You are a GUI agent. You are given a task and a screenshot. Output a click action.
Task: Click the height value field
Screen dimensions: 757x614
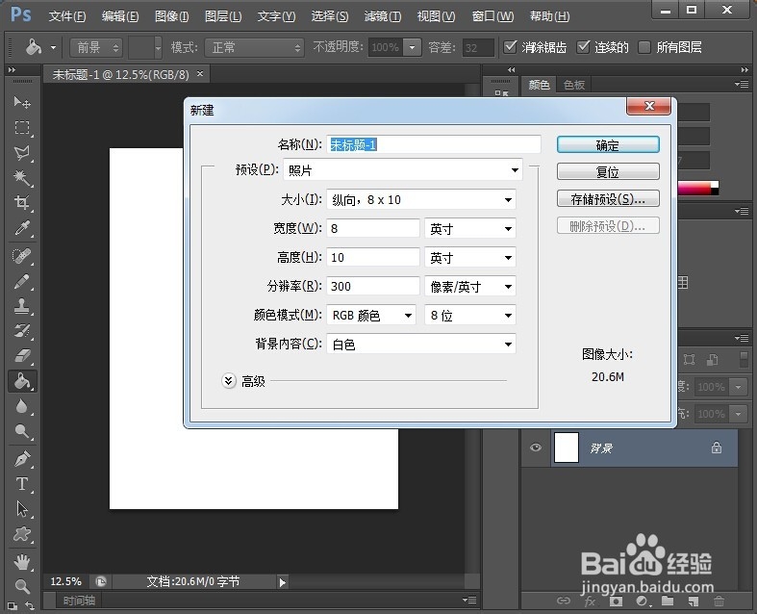(372, 258)
